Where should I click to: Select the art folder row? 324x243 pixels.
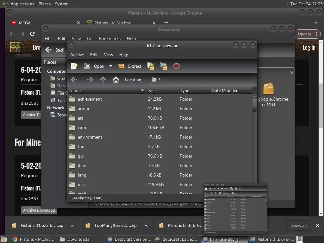pos(160,118)
